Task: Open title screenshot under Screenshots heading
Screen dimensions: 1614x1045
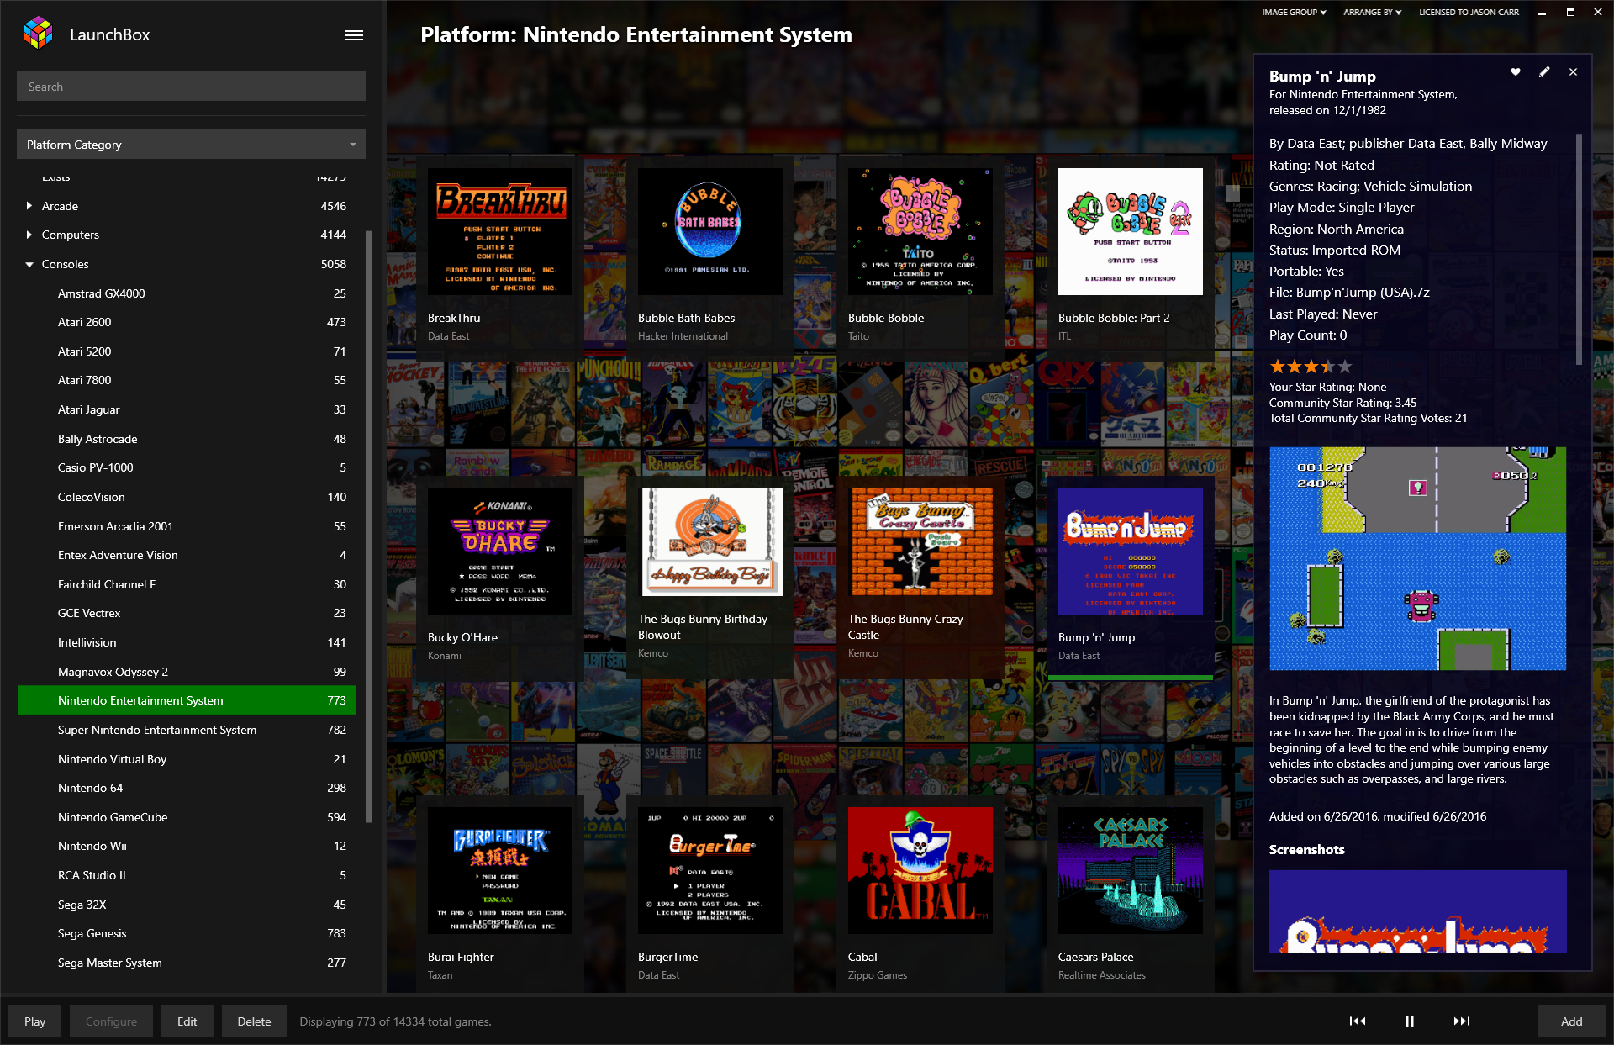Action: tap(1417, 911)
